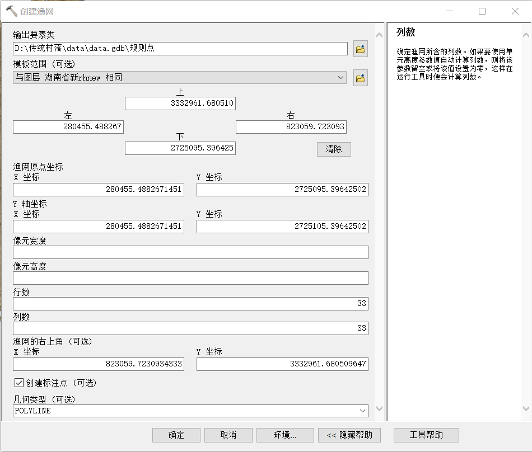Click the Y 轴坐标 Y value 2725105 field

click(282, 227)
